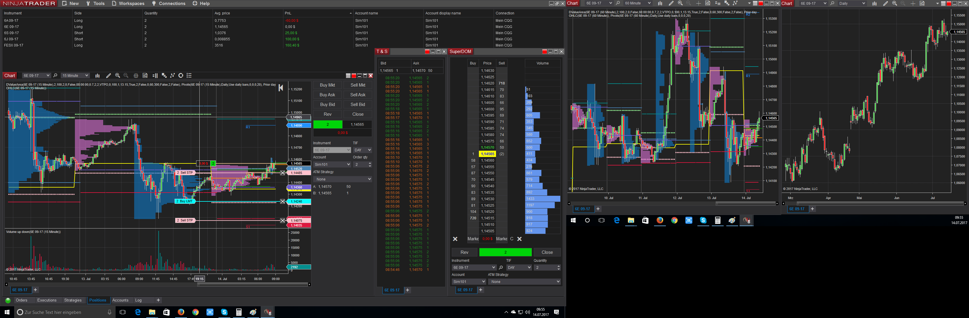Open TIF dropdown in SuperDOM

519,268
